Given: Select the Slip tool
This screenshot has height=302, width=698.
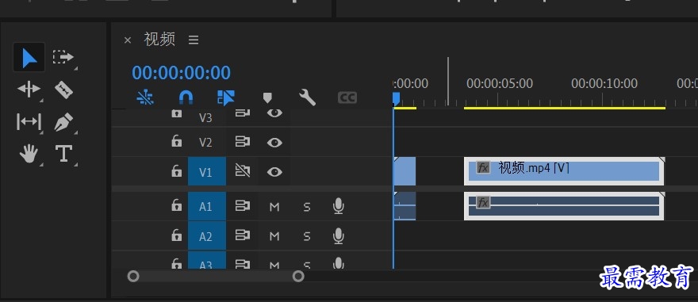Looking at the screenshot, I should (29, 121).
